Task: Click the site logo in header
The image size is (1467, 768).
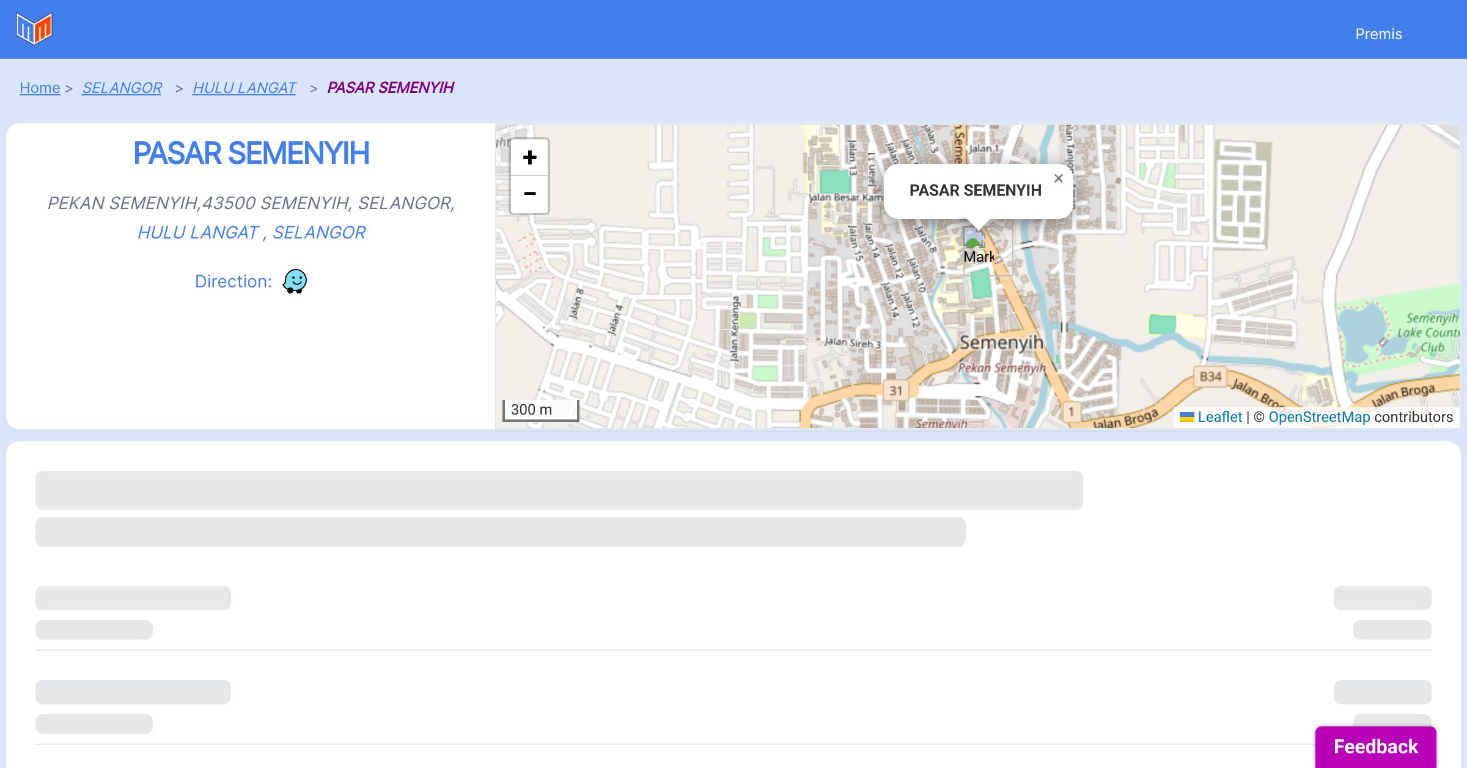Action: click(34, 29)
